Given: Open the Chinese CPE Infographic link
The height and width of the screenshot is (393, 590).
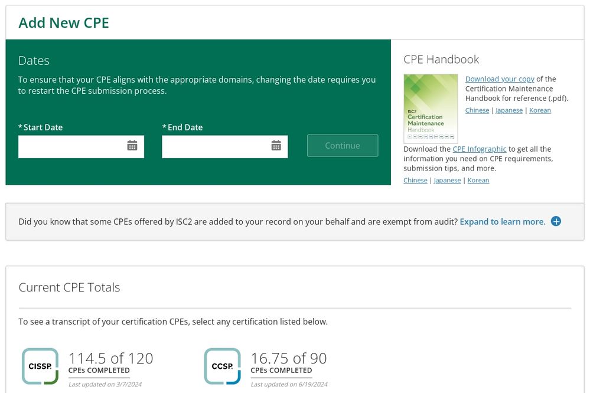Looking at the screenshot, I should click(415, 181).
